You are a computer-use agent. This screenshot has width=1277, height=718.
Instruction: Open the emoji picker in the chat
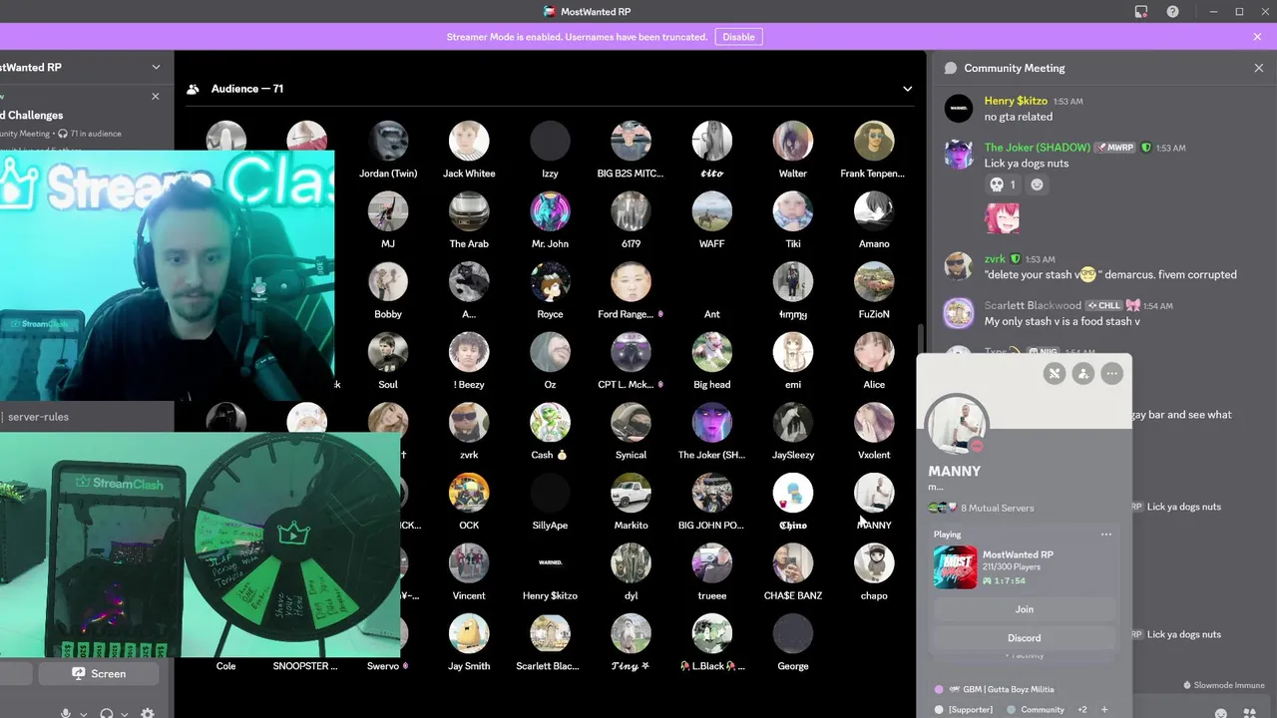1221,714
